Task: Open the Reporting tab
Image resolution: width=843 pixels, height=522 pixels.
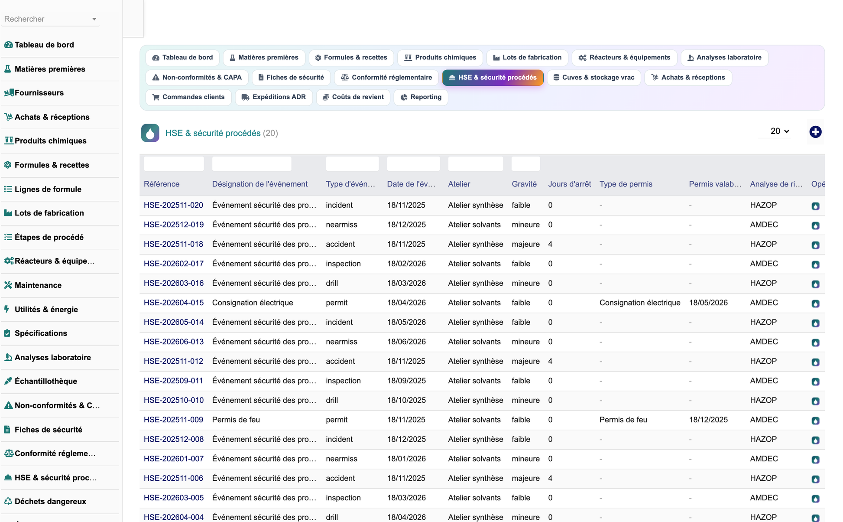Action: click(421, 97)
